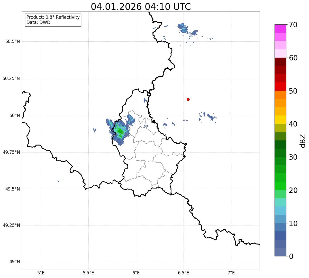This screenshot has height=278, width=309.
Task: Click the 20 label on the colorbar
Action: [293, 190]
